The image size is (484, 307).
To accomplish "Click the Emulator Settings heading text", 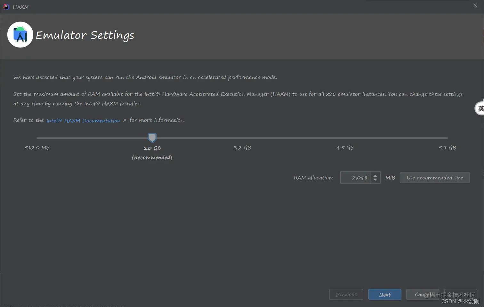I will (x=85, y=35).
